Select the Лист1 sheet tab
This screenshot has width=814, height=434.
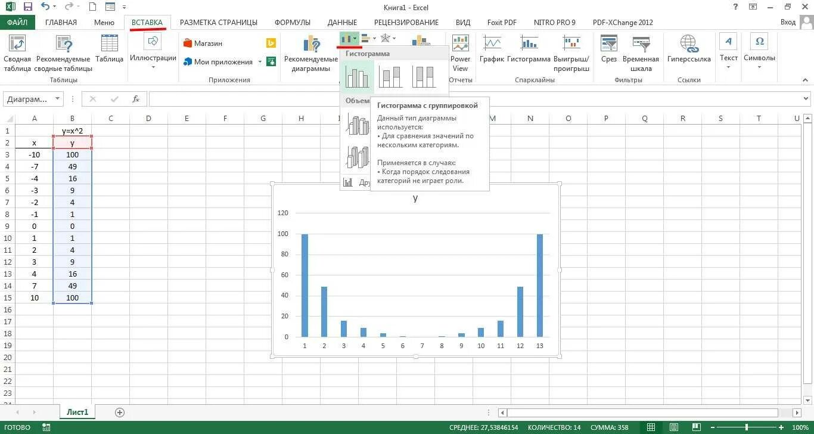click(x=77, y=412)
